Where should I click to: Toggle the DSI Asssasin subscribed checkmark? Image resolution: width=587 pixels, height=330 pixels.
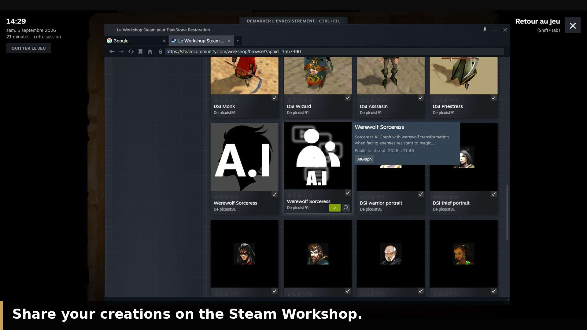tap(421, 98)
